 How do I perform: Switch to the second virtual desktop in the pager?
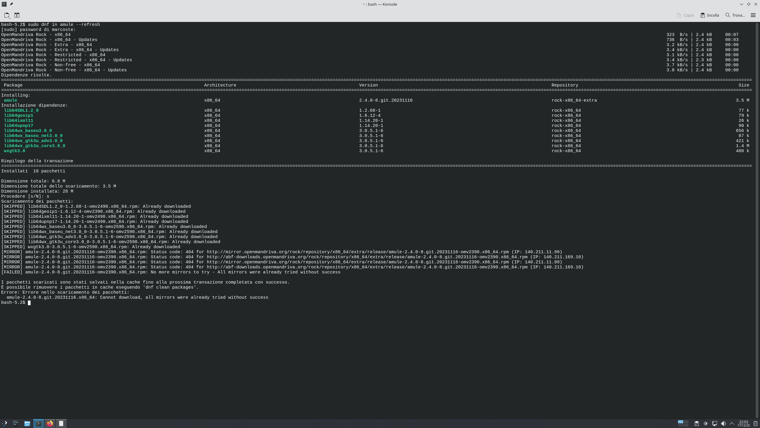[686, 422]
